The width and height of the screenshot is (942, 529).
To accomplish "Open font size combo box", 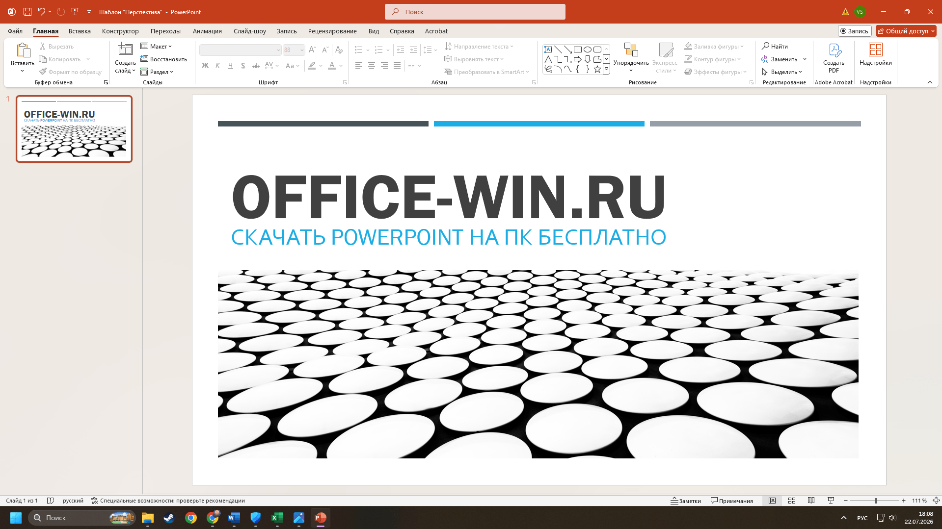I will (294, 50).
